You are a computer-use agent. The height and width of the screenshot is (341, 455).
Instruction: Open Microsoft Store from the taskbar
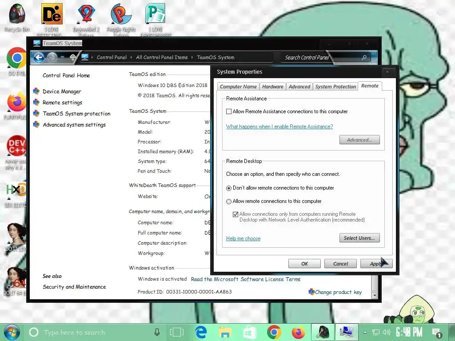(250, 332)
